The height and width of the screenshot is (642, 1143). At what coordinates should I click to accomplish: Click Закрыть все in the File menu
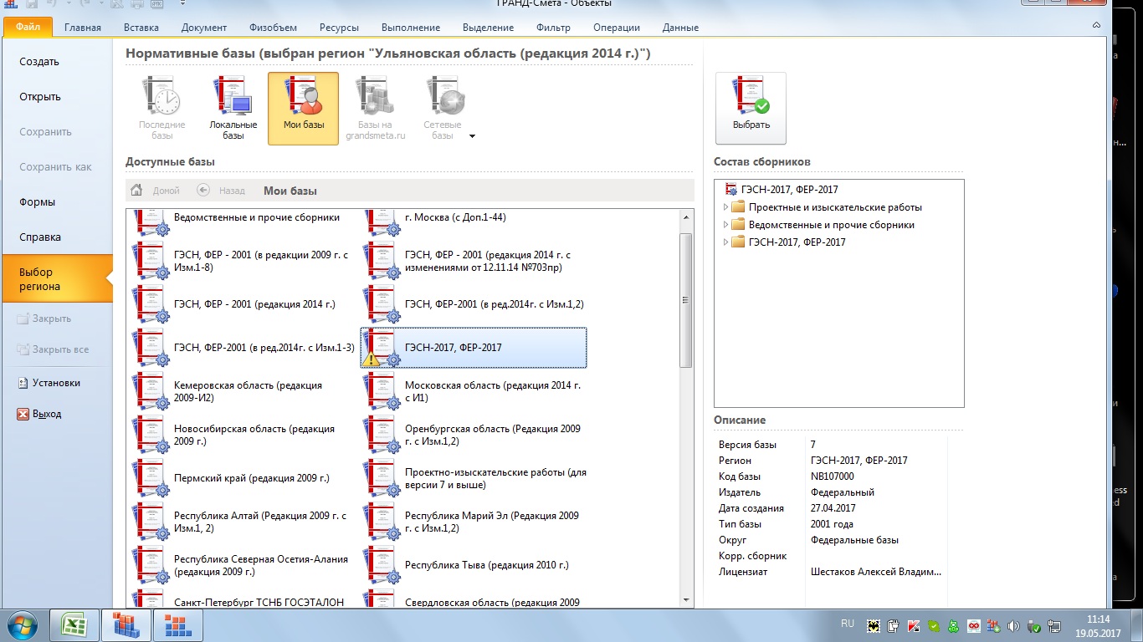click(56, 349)
